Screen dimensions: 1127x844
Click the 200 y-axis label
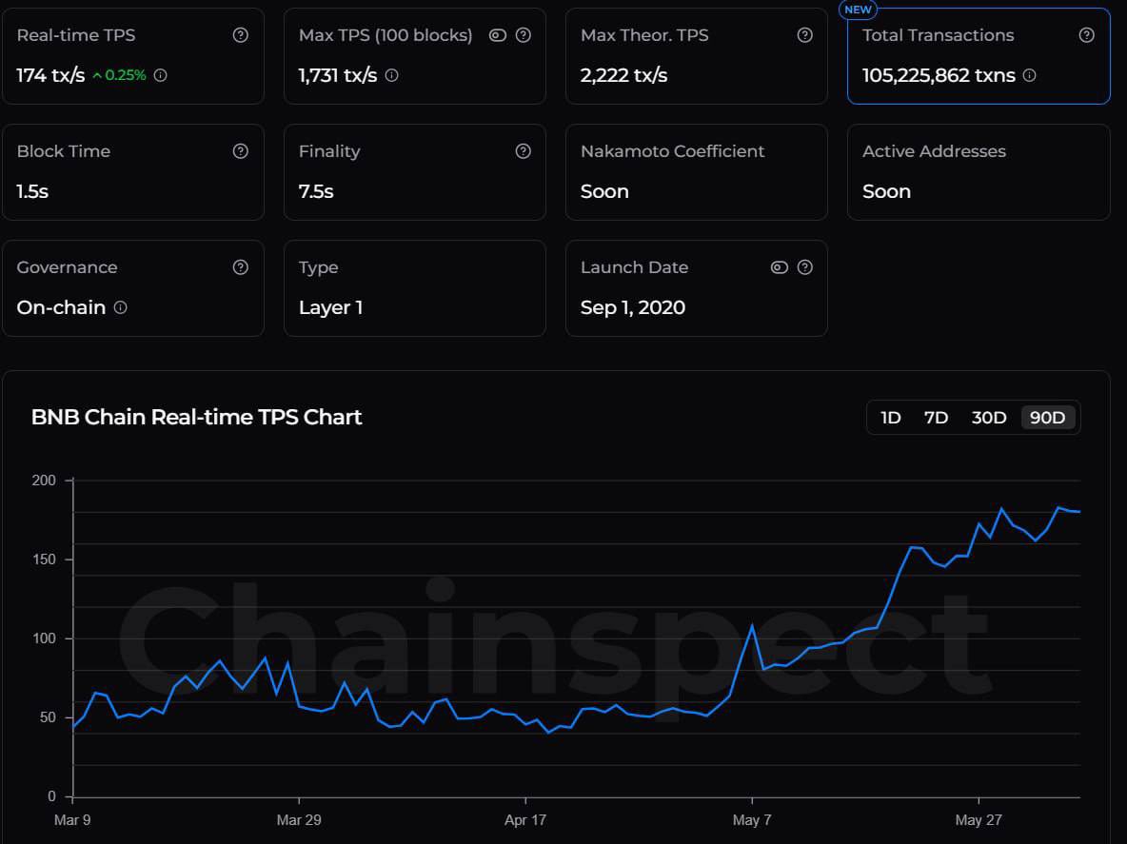(x=44, y=480)
